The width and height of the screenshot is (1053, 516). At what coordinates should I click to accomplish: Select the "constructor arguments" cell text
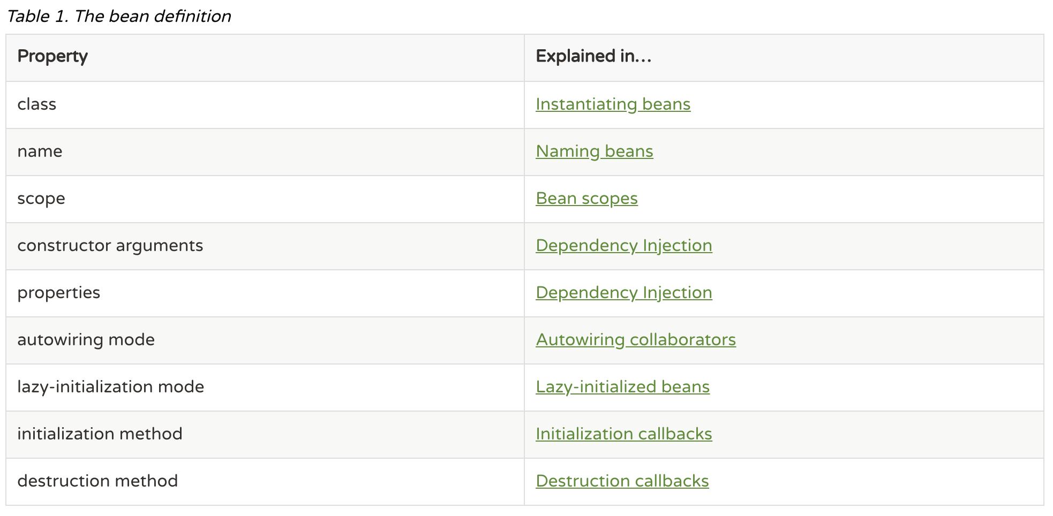[110, 246]
